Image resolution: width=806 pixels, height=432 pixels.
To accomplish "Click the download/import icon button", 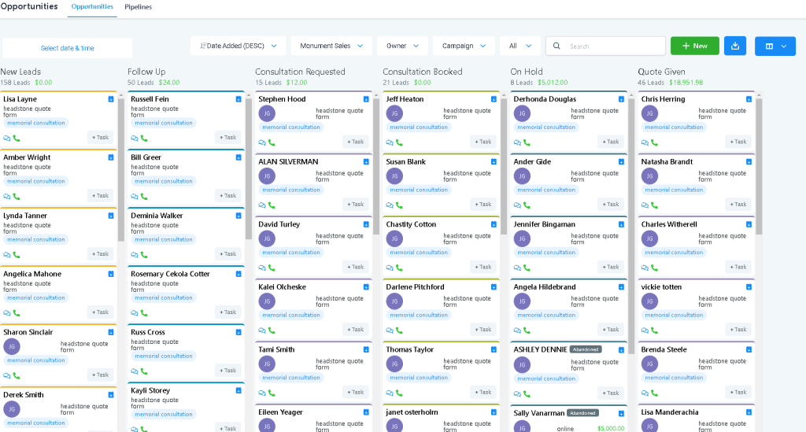I will (x=735, y=46).
